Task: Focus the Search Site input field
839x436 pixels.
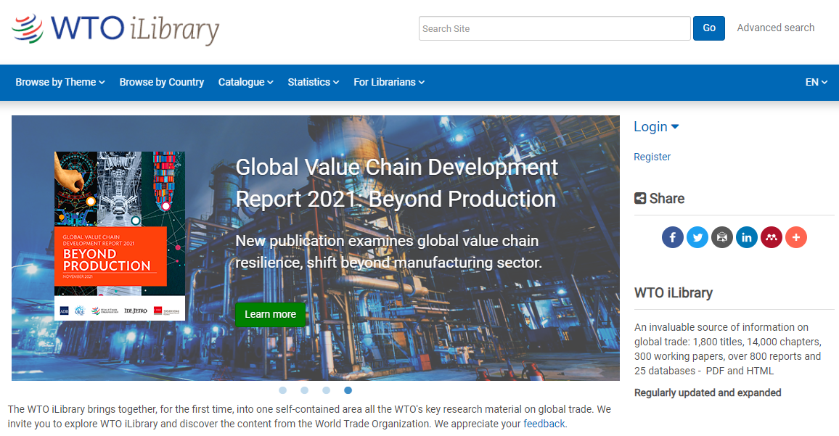Action: (x=554, y=28)
